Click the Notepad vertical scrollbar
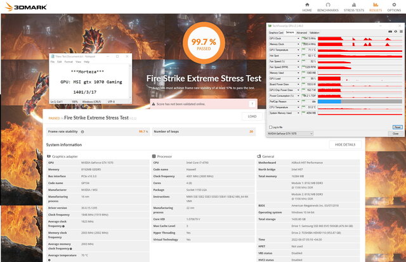The height and width of the screenshot is (262, 406). pyautogui.click(x=130, y=82)
